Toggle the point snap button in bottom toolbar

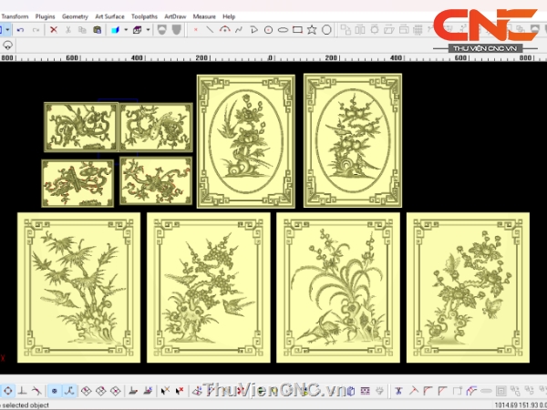point(54,391)
